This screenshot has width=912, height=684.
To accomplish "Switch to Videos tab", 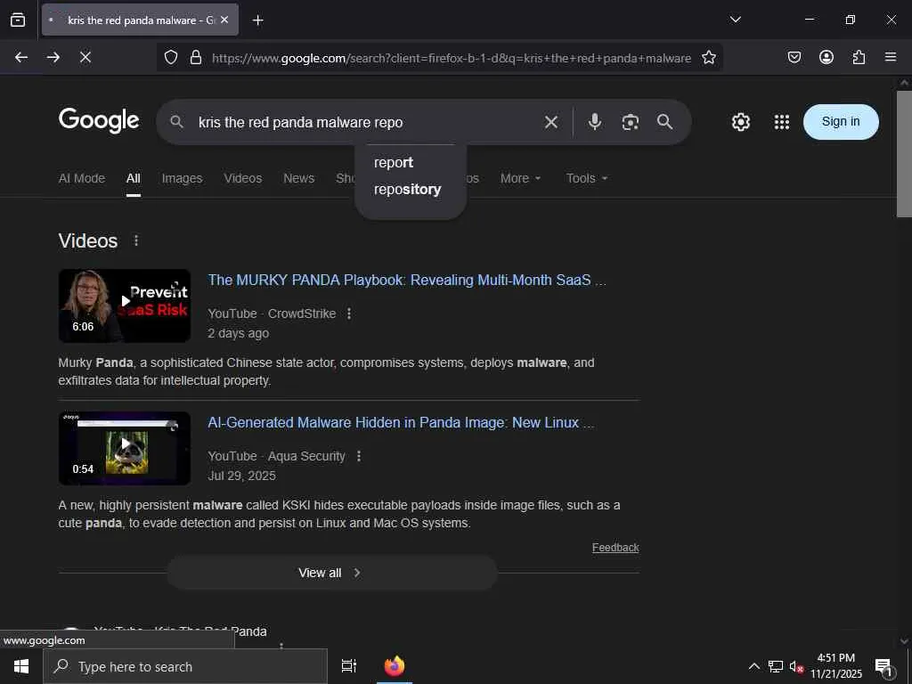I will (x=242, y=178).
